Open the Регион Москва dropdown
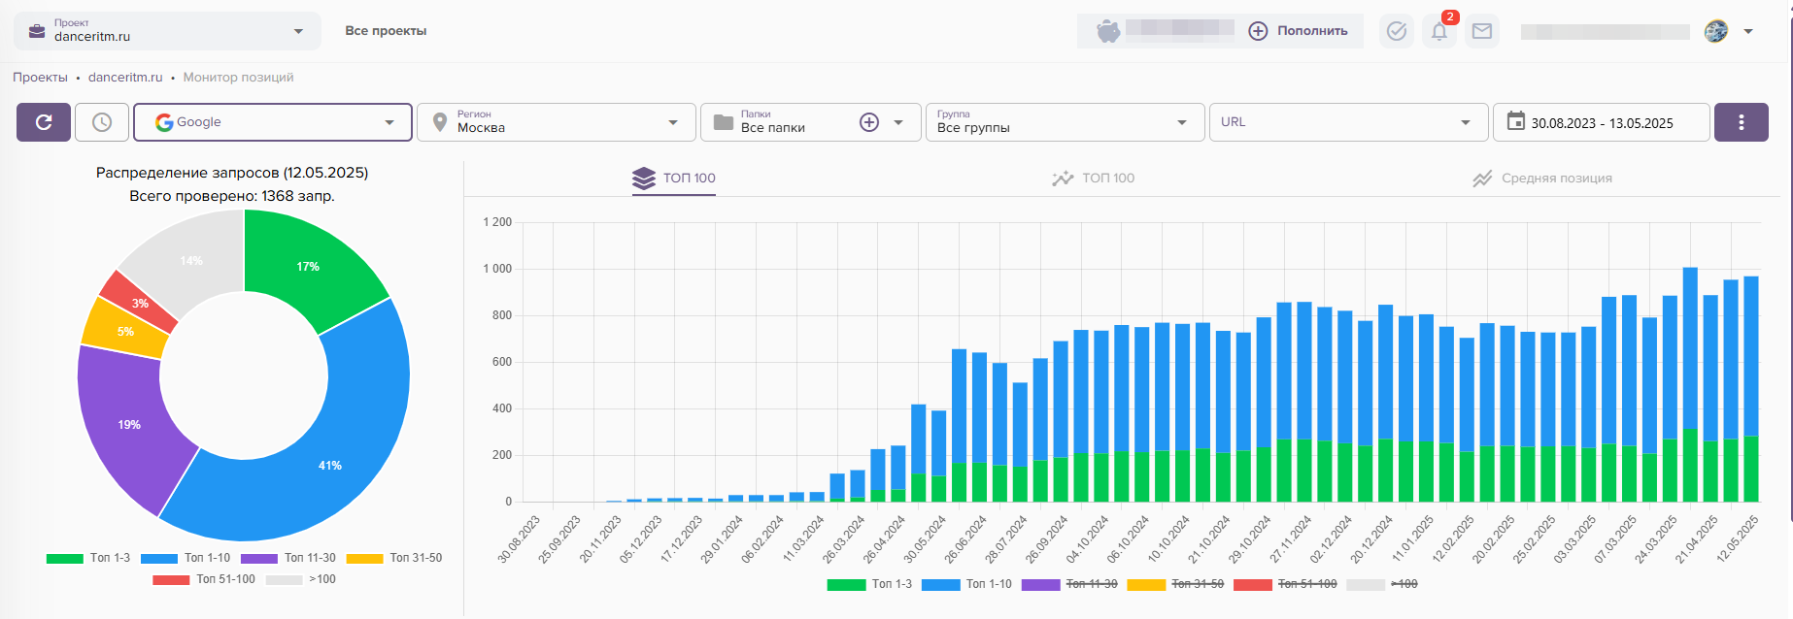Viewport: 1793px width, 619px height. [557, 122]
